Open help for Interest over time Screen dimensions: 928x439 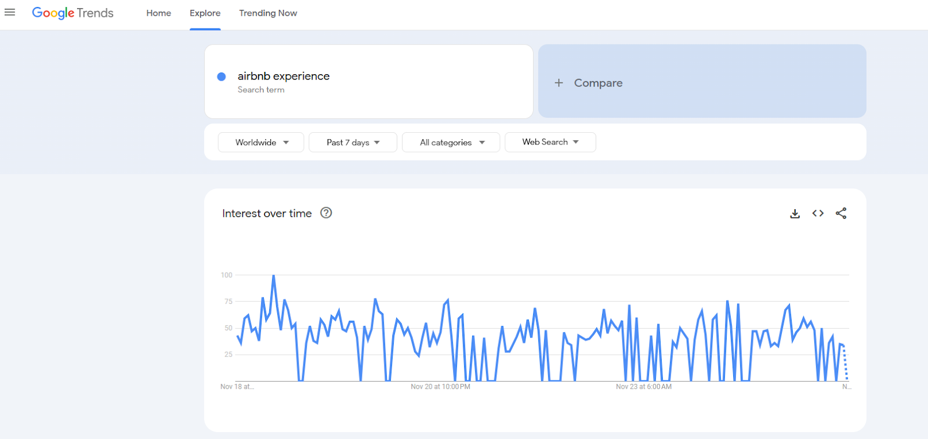(327, 213)
